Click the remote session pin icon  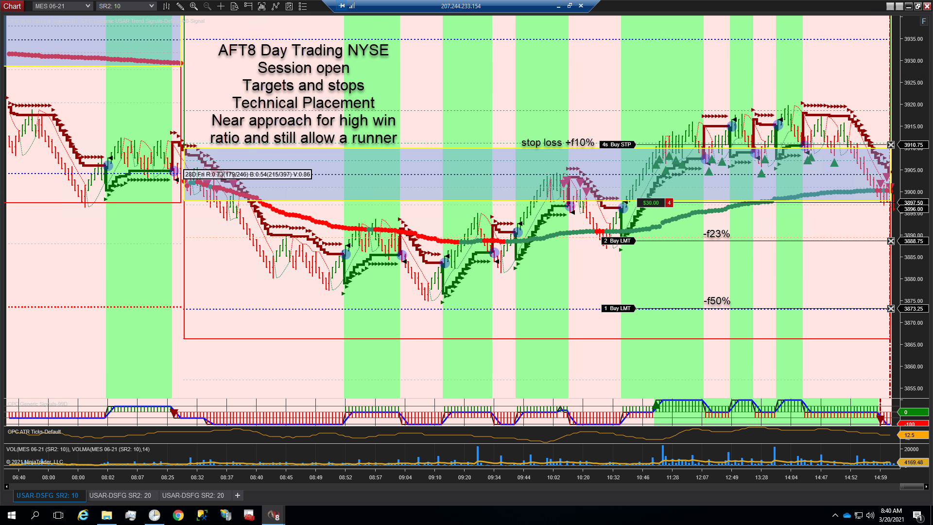pyautogui.click(x=342, y=6)
